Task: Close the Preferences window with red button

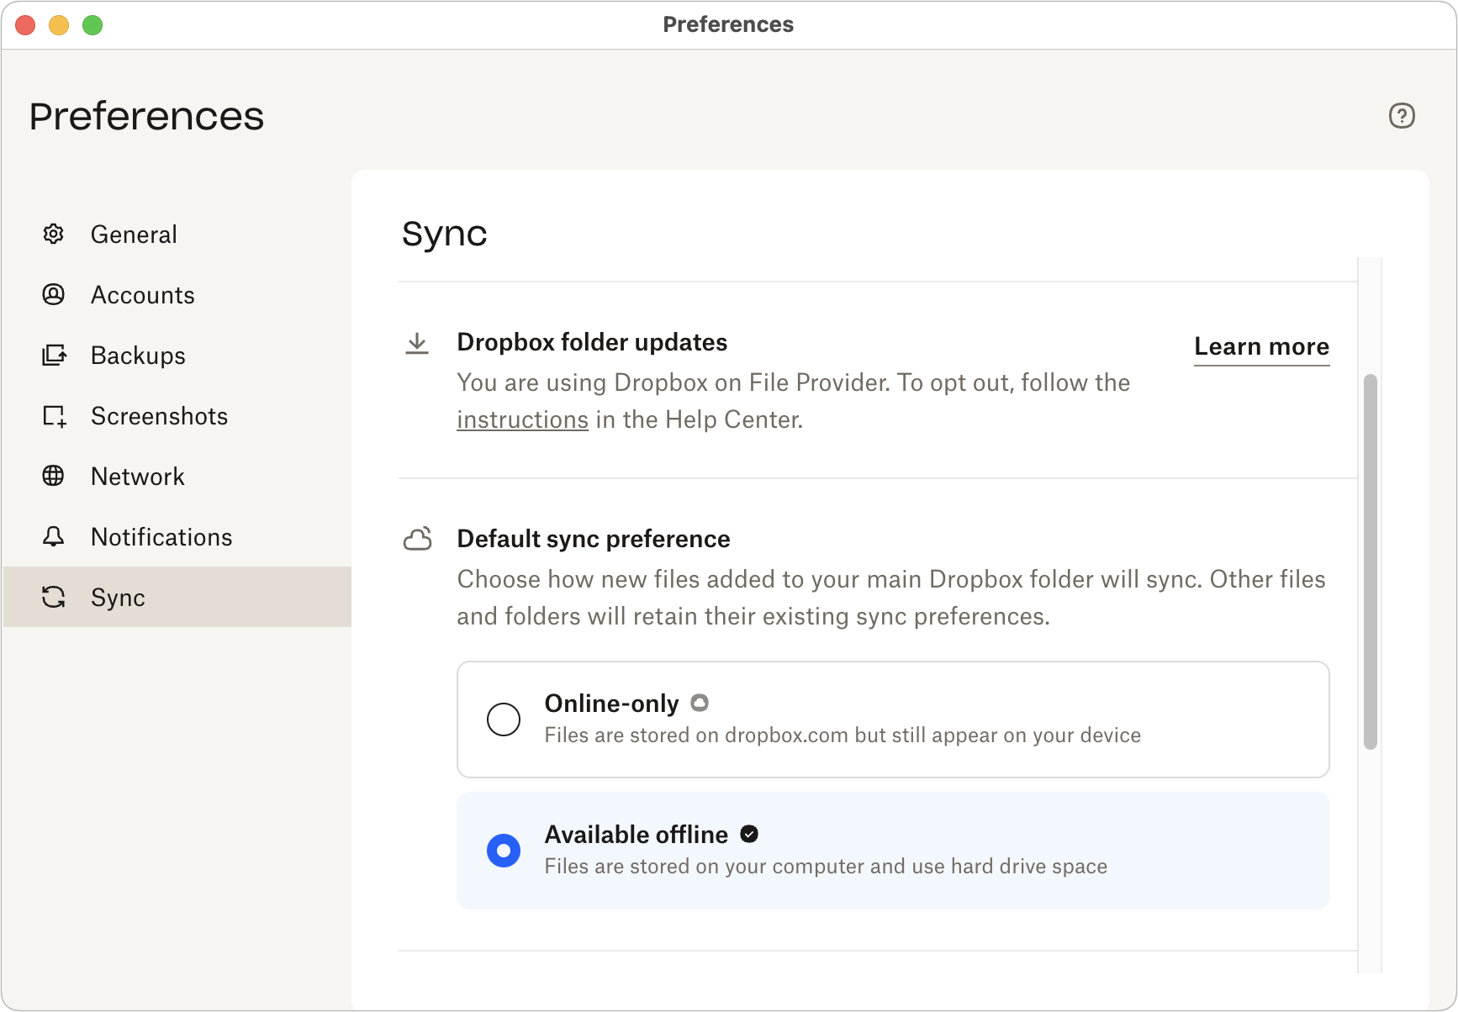Action: coord(25,25)
